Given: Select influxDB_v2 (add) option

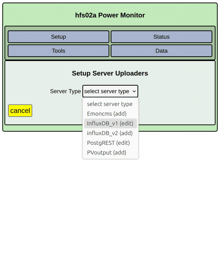Looking at the screenshot, I should coord(110,133).
